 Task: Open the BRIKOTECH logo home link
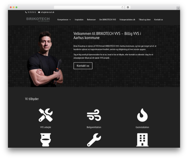tap(38, 20)
